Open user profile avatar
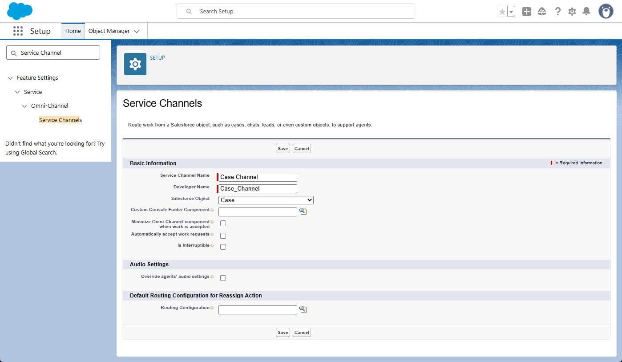 pos(606,12)
